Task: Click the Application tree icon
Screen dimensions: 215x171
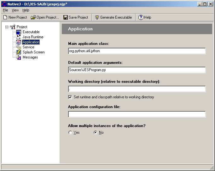Action: point(19,42)
